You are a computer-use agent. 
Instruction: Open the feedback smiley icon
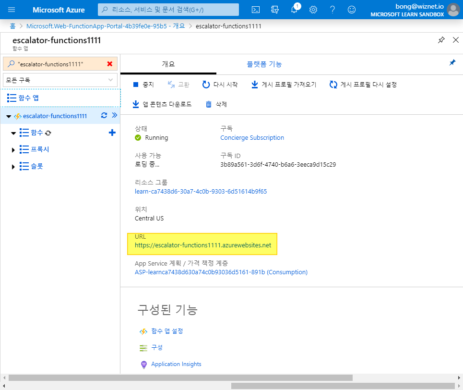click(352, 10)
